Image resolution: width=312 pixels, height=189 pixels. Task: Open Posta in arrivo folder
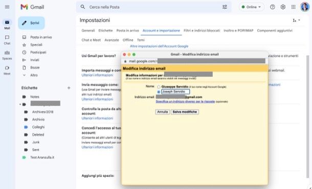click(x=41, y=37)
